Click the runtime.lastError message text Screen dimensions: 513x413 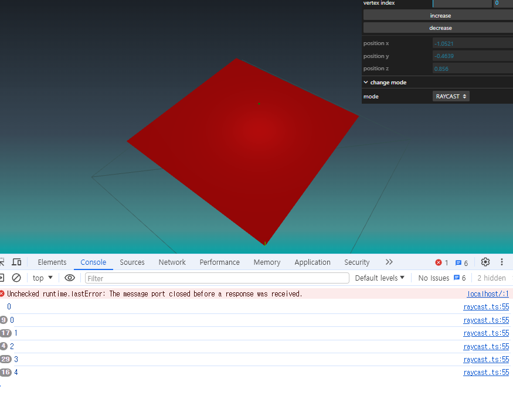click(x=154, y=293)
